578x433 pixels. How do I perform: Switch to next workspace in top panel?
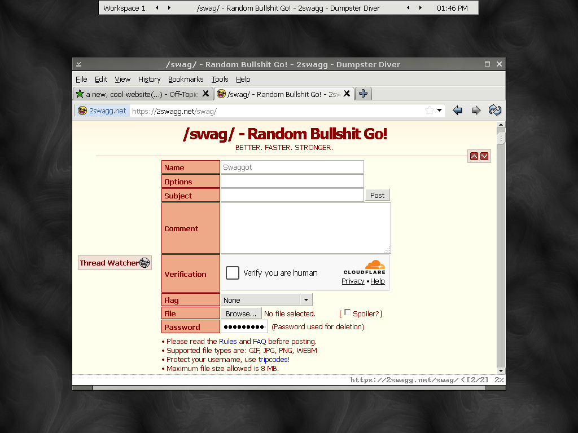[169, 8]
